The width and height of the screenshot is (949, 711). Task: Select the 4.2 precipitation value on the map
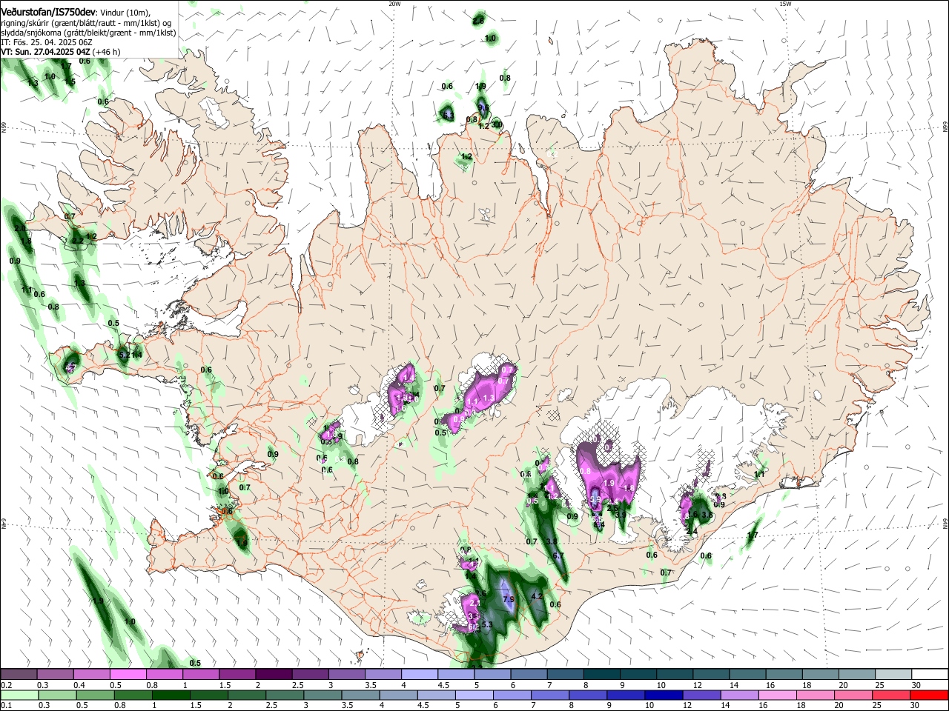coord(538,596)
